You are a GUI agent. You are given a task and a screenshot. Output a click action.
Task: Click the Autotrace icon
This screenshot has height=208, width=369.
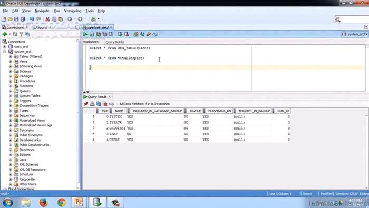click(x=104, y=34)
